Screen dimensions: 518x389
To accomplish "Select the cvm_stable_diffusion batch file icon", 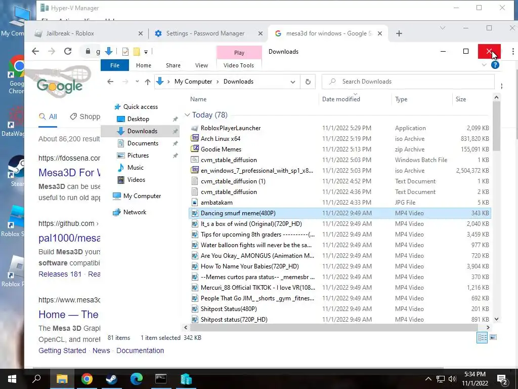I will coord(195,160).
